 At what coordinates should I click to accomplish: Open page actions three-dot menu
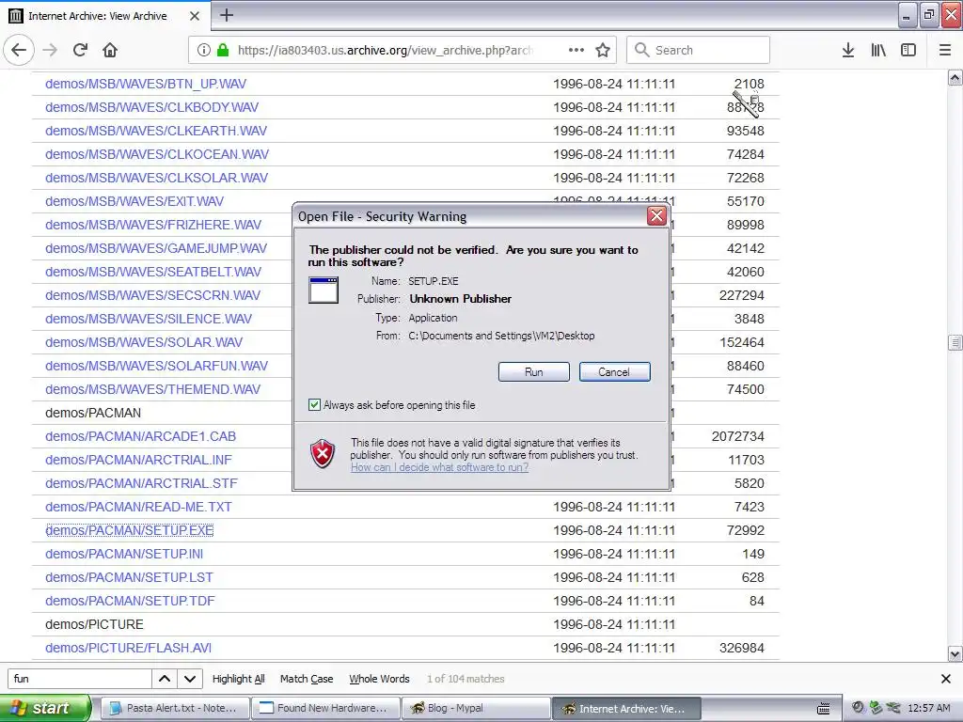(x=576, y=51)
